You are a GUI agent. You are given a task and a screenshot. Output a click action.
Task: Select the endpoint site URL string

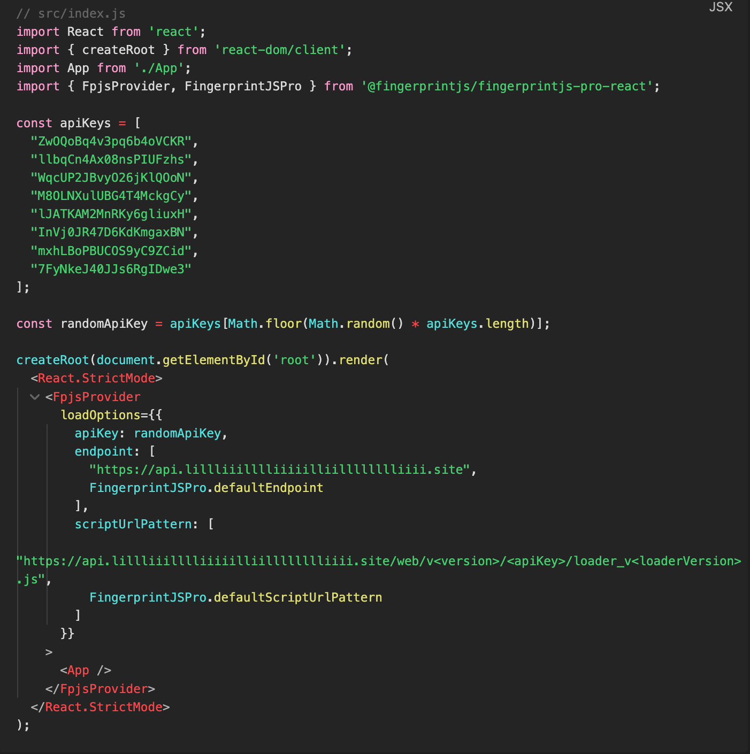point(282,469)
